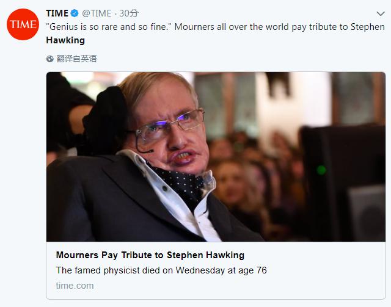Click the bold word "Hawking" in the tweet

pyautogui.click(x=65, y=40)
